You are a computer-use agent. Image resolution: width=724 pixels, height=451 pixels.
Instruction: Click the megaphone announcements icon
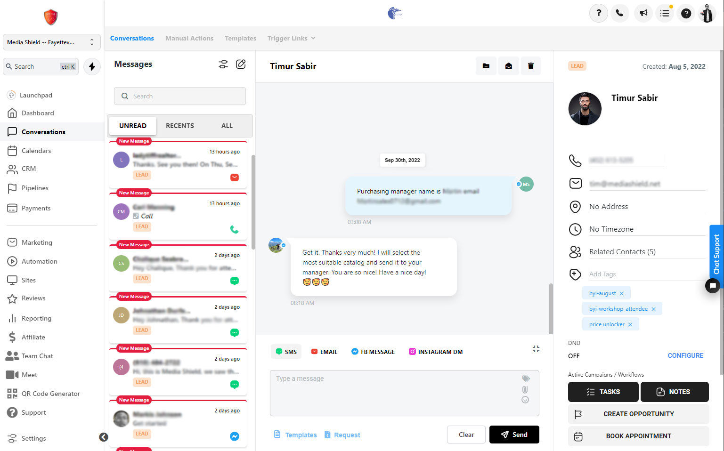coord(643,13)
